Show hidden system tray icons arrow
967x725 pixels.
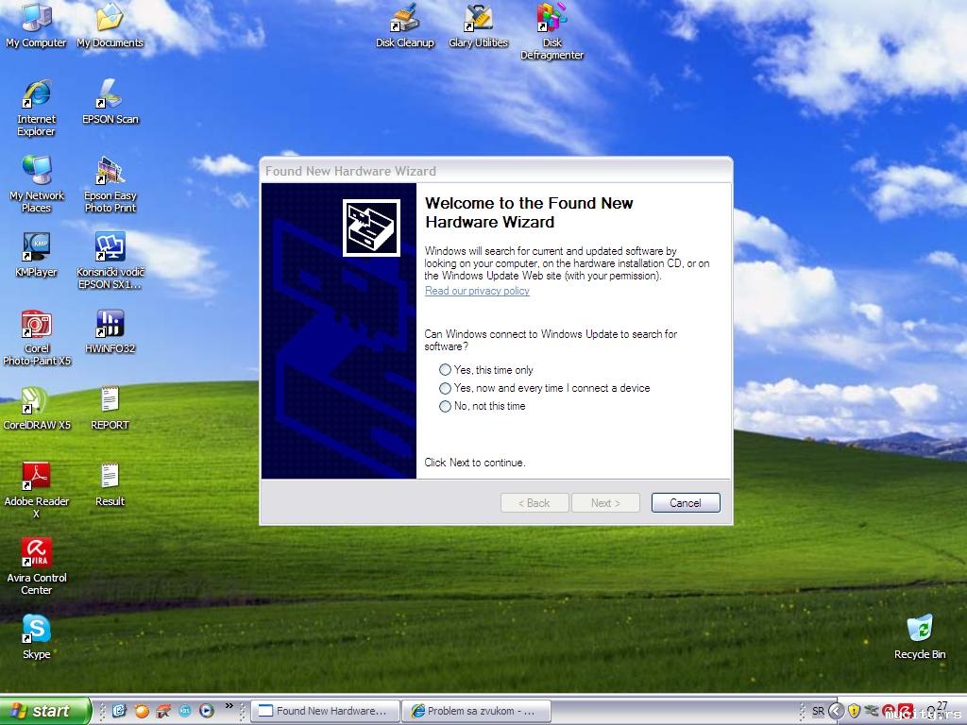pos(837,711)
